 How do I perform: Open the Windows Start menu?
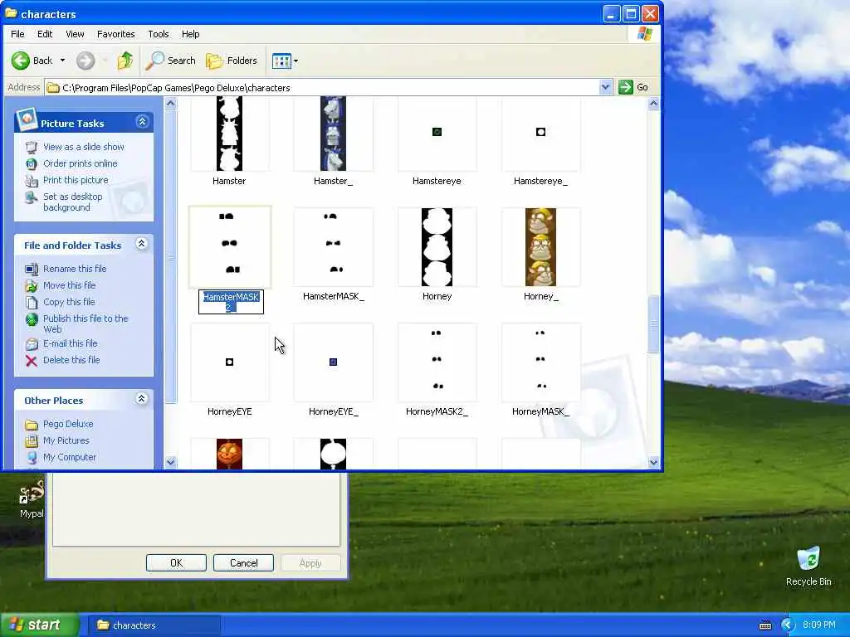[x=39, y=625]
